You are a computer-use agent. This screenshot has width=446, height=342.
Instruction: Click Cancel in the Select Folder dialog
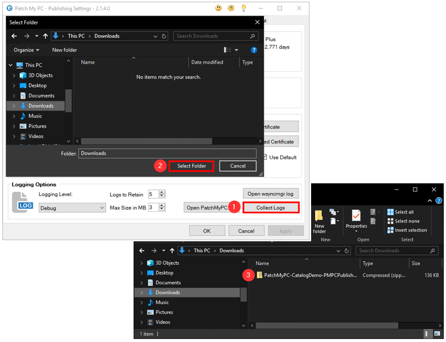point(238,166)
